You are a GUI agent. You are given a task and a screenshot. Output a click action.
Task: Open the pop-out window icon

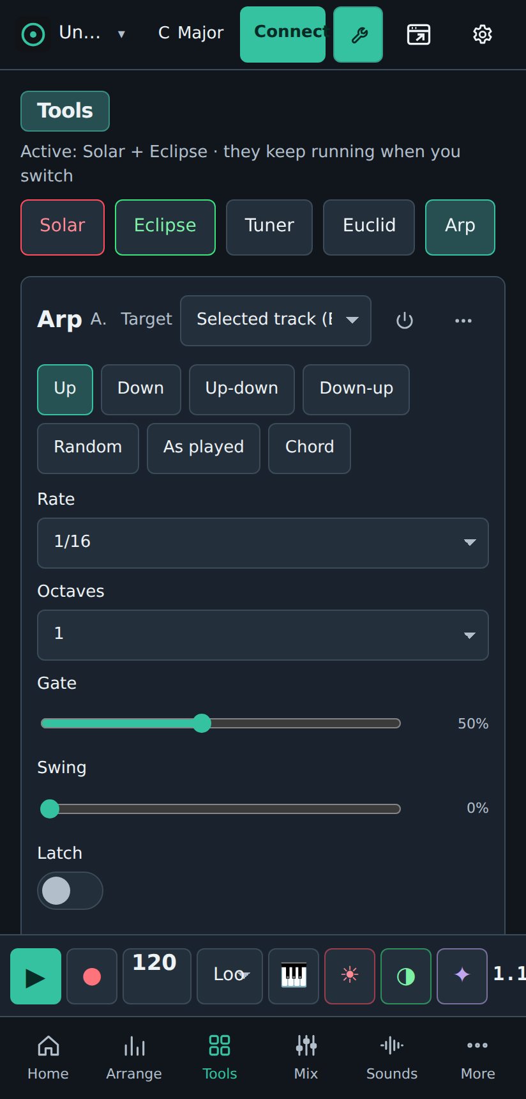(x=419, y=35)
